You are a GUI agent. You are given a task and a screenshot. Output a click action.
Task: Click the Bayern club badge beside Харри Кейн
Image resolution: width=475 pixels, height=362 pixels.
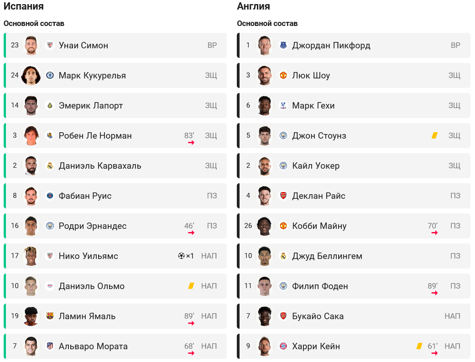click(x=283, y=346)
